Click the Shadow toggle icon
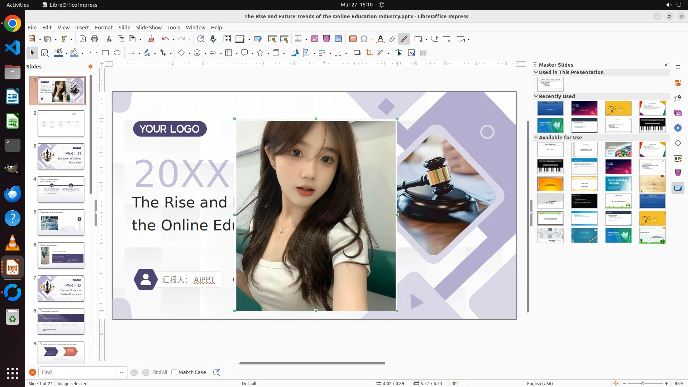 (357, 53)
